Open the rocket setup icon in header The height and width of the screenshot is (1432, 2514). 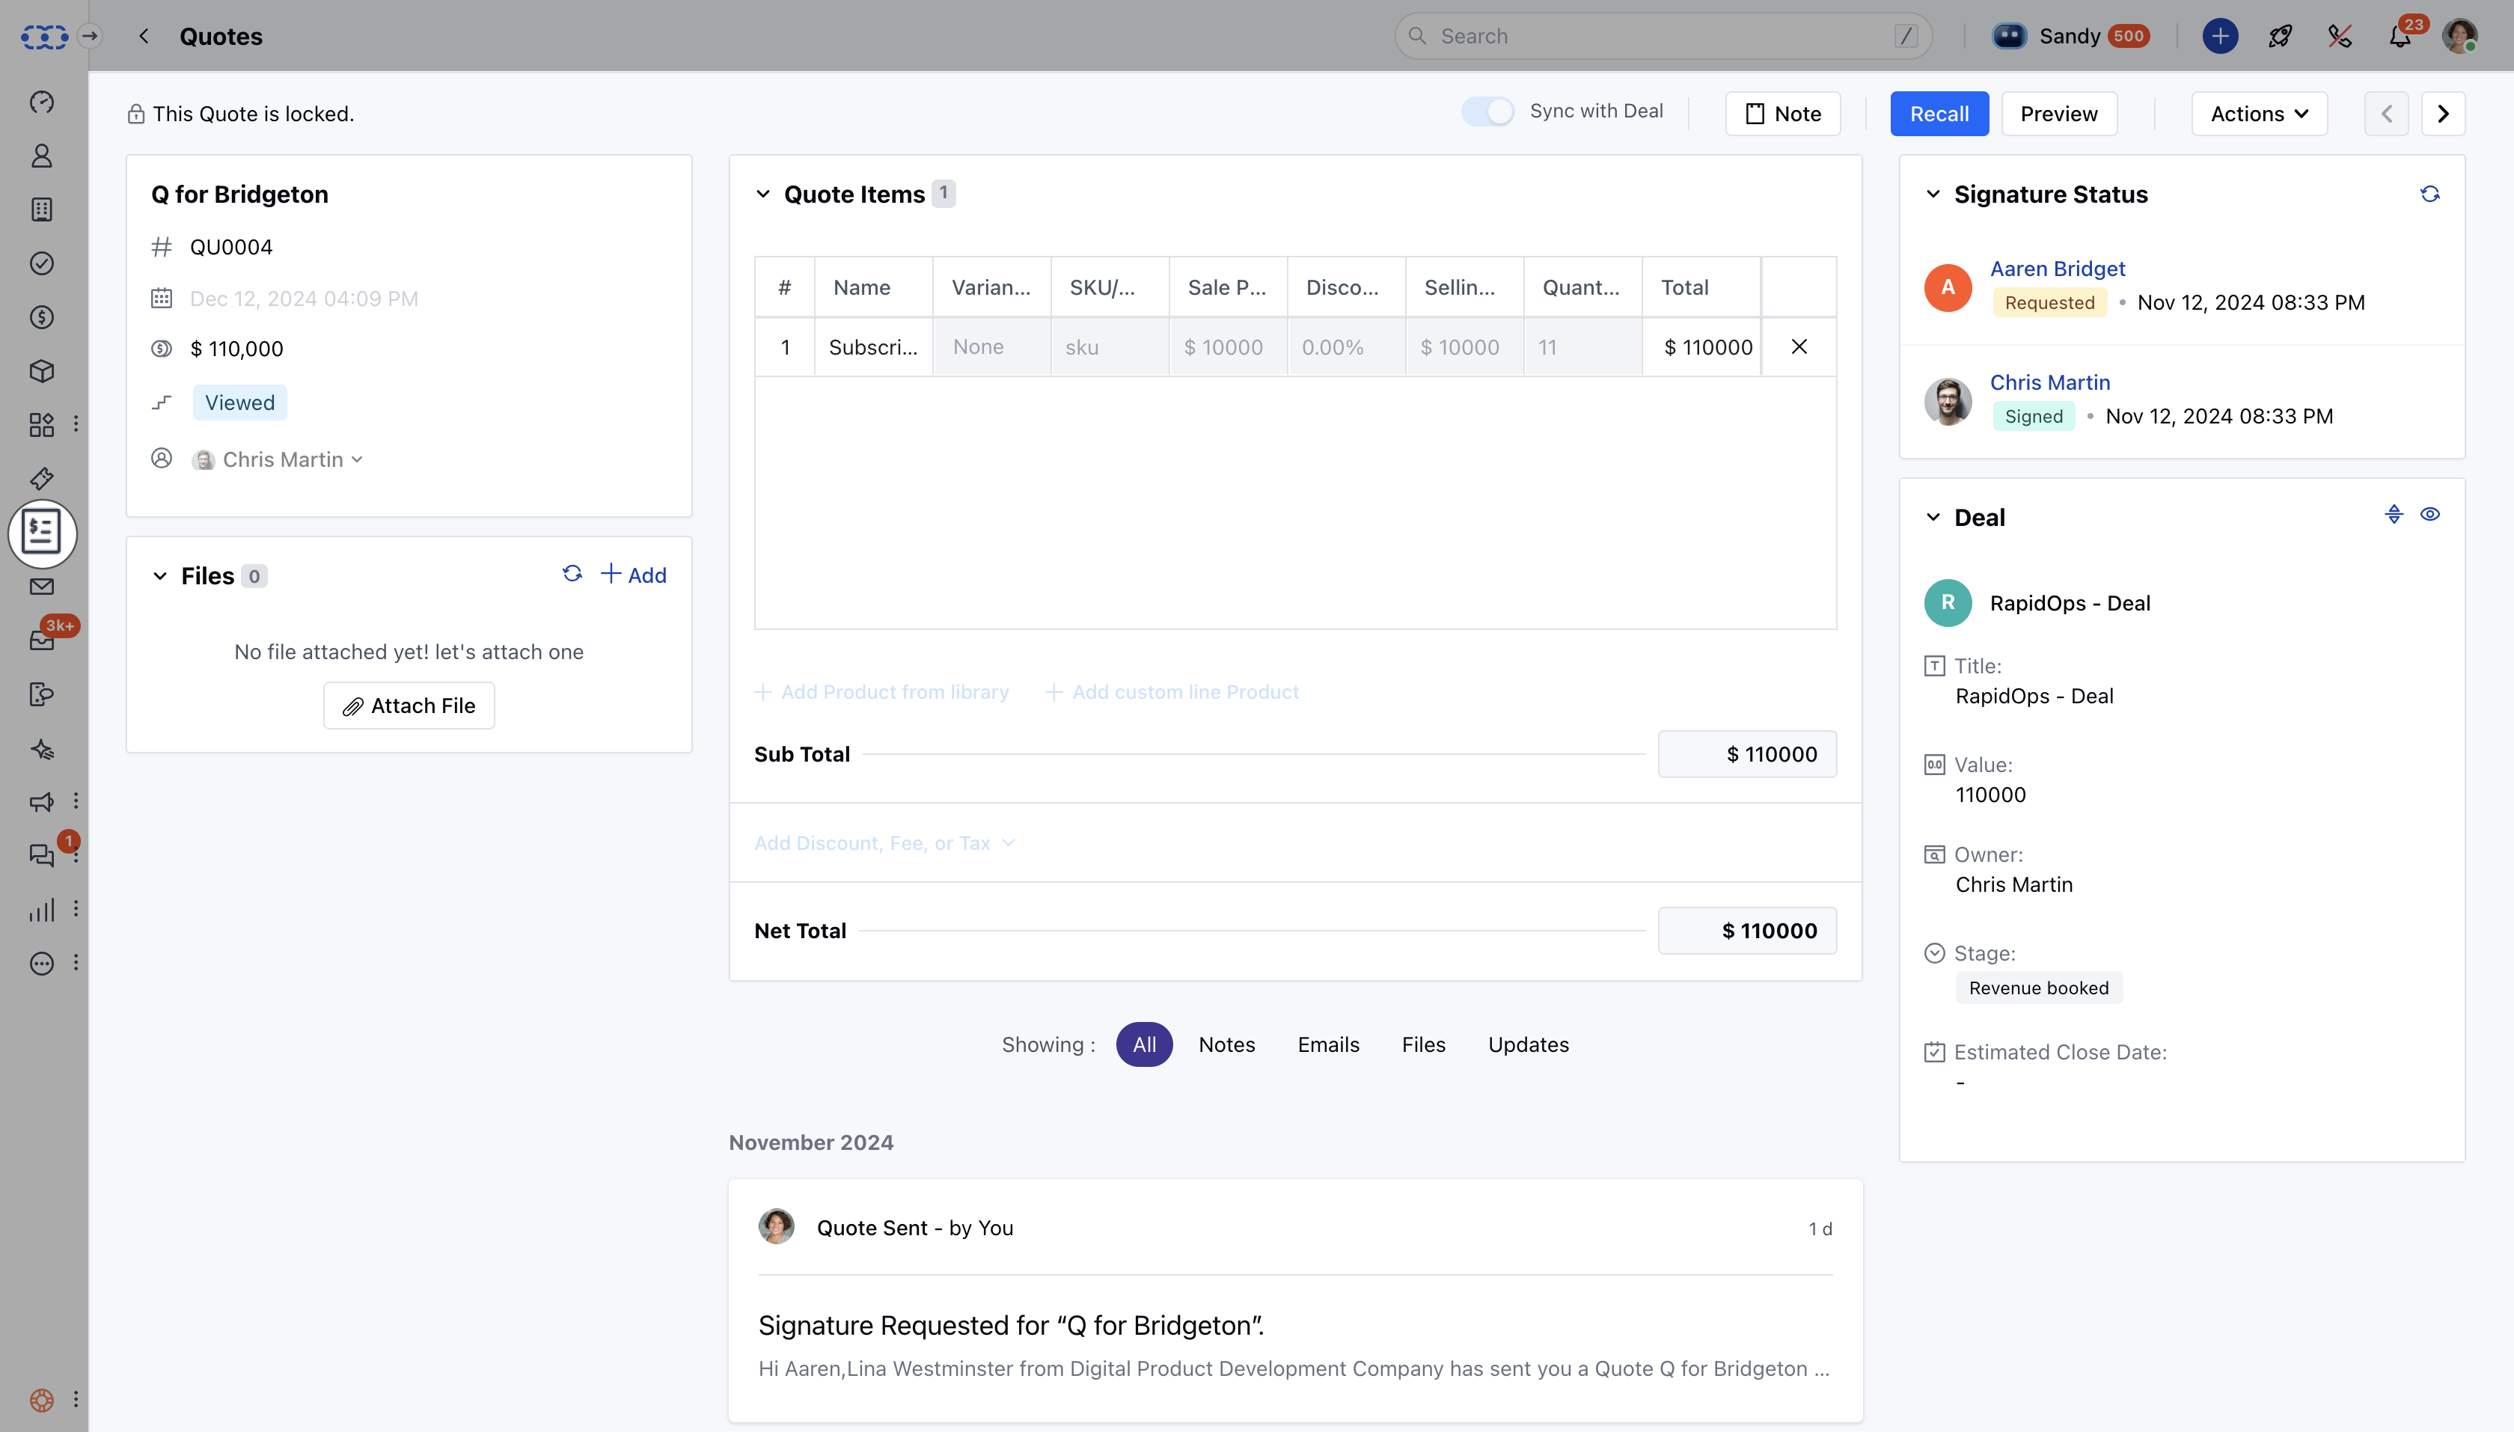coord(2280,37)
